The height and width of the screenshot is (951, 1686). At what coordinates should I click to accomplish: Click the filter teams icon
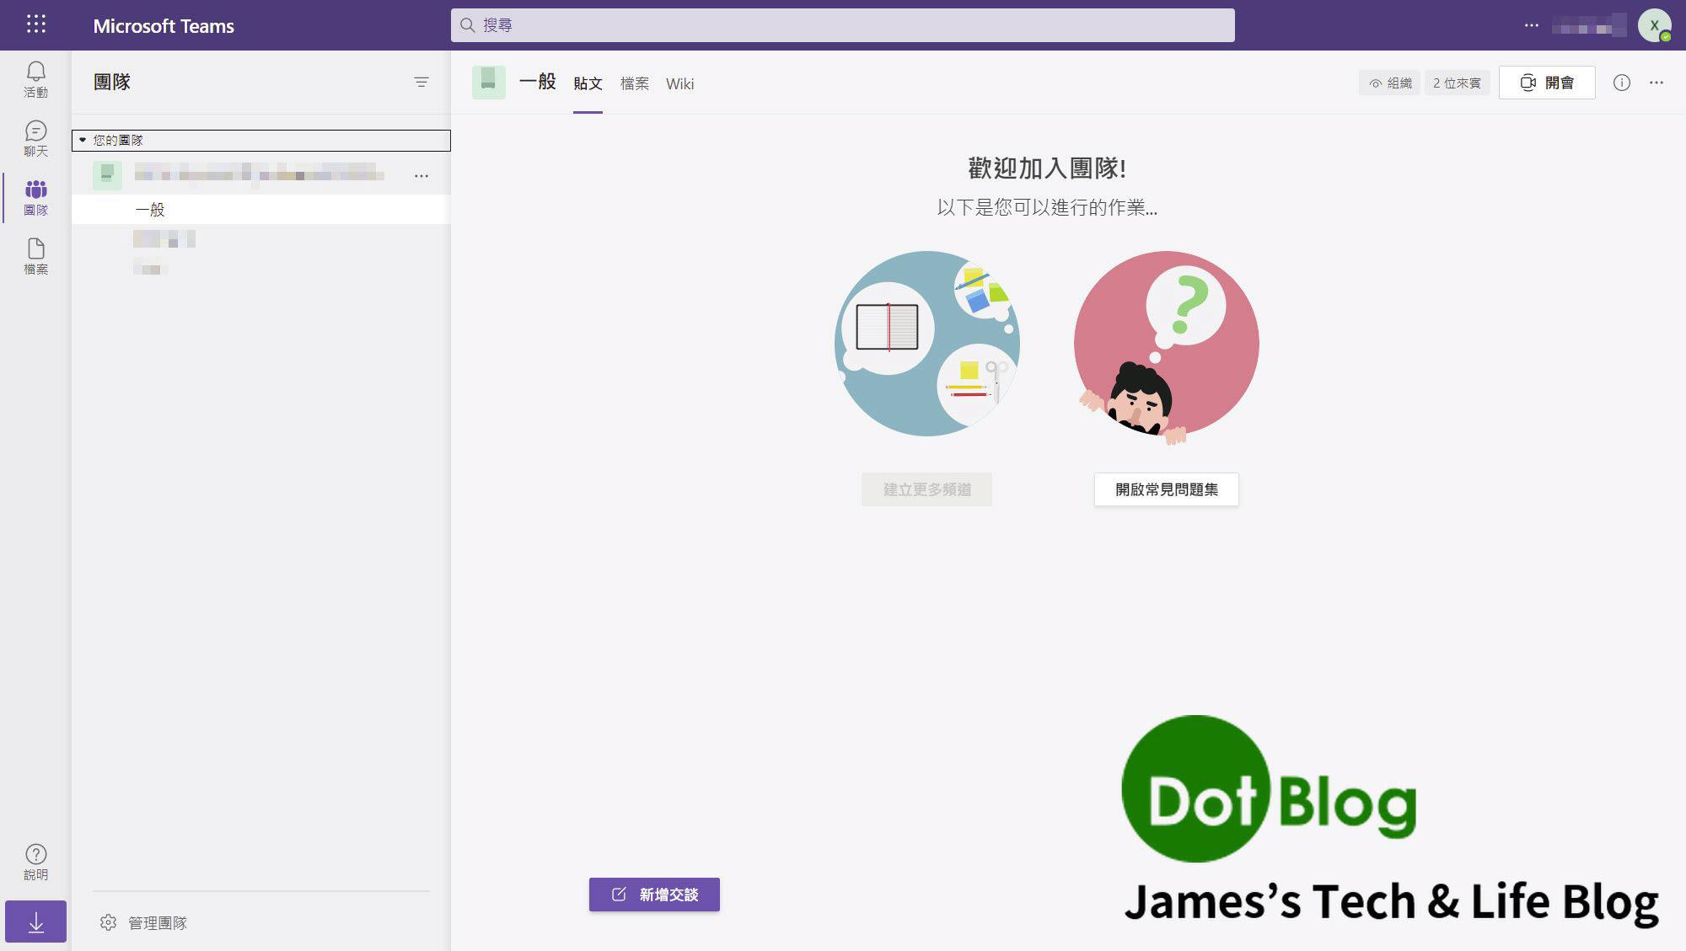[421, 83]
